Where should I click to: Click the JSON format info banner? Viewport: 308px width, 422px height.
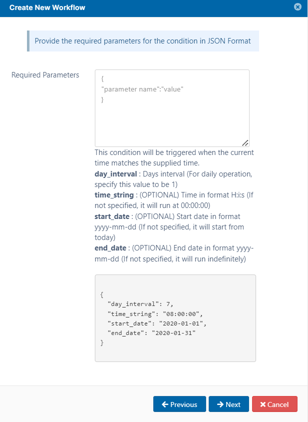pyautogui.click(x=143, y=40)
